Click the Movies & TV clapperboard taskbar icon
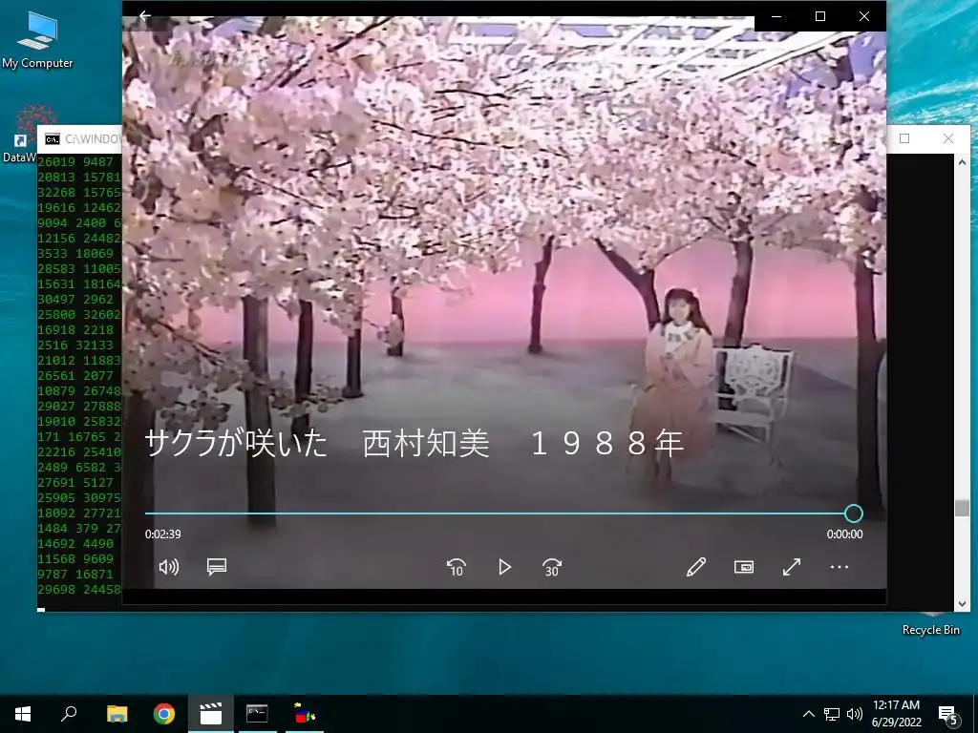Screen dimensions: 978x733 point(211,714)
